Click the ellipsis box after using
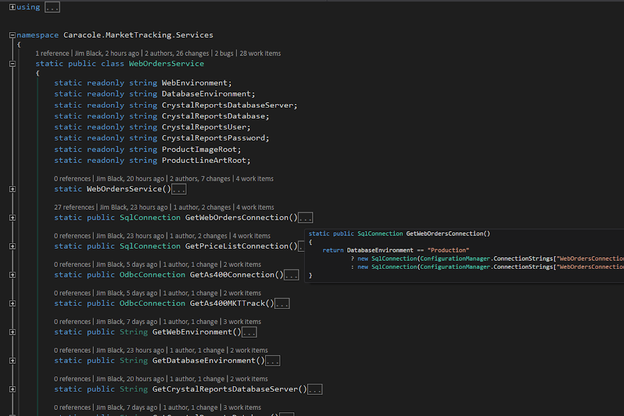 tap(52, 7)
